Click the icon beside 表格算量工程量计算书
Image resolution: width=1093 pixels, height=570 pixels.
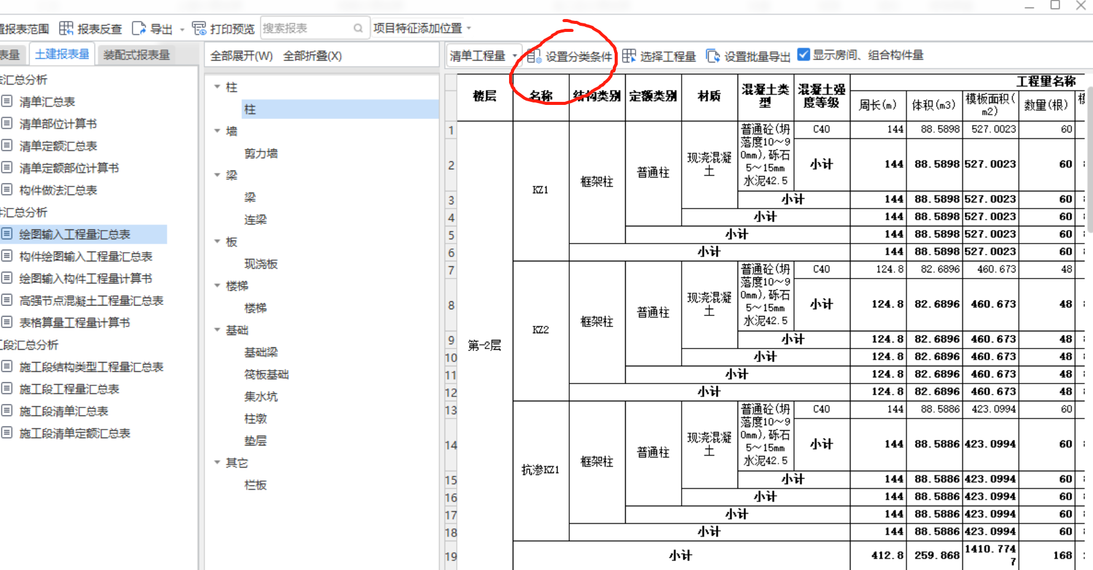click(x=7, y=322)
